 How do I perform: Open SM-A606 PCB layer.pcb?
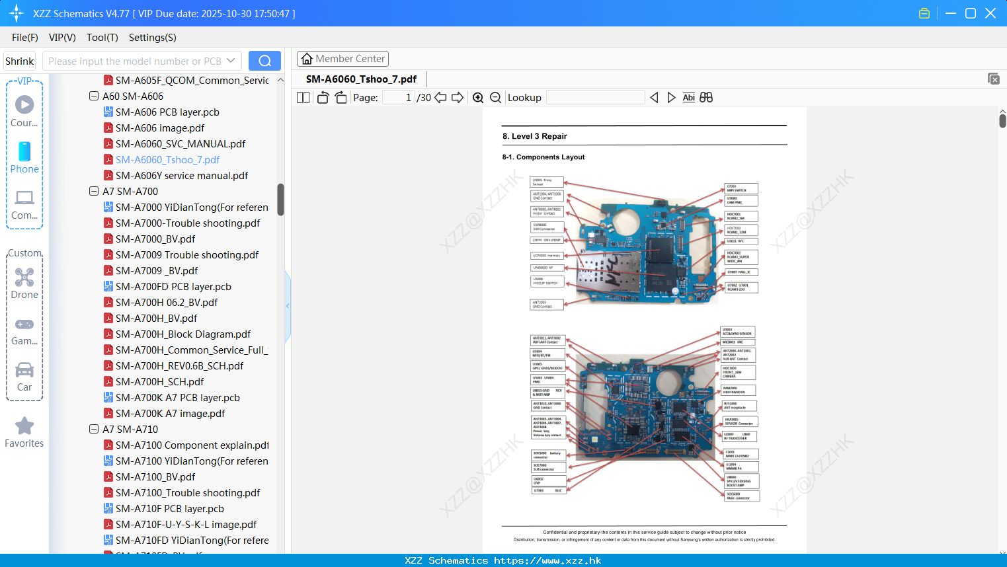click(x=167, y=112)
